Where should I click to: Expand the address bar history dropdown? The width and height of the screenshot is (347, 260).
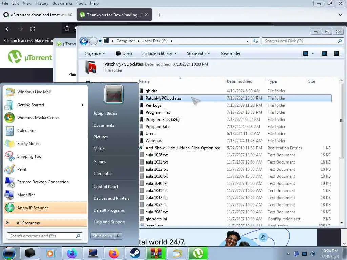tap(248, 41)
